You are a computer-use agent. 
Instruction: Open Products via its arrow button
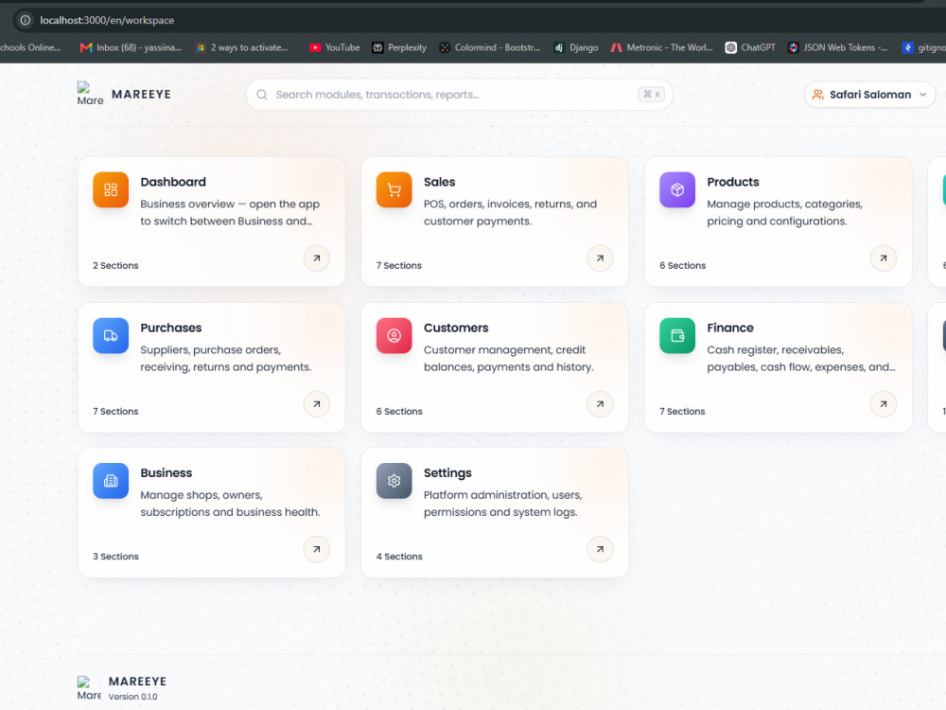(x=884, y=258)
